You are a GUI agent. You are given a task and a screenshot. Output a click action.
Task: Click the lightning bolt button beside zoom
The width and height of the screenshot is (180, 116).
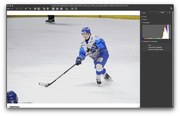170,13
